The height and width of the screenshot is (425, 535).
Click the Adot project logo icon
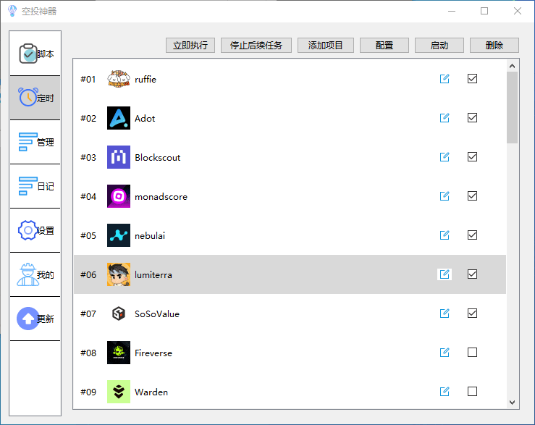pyautogui.click(x=119, y=118)
